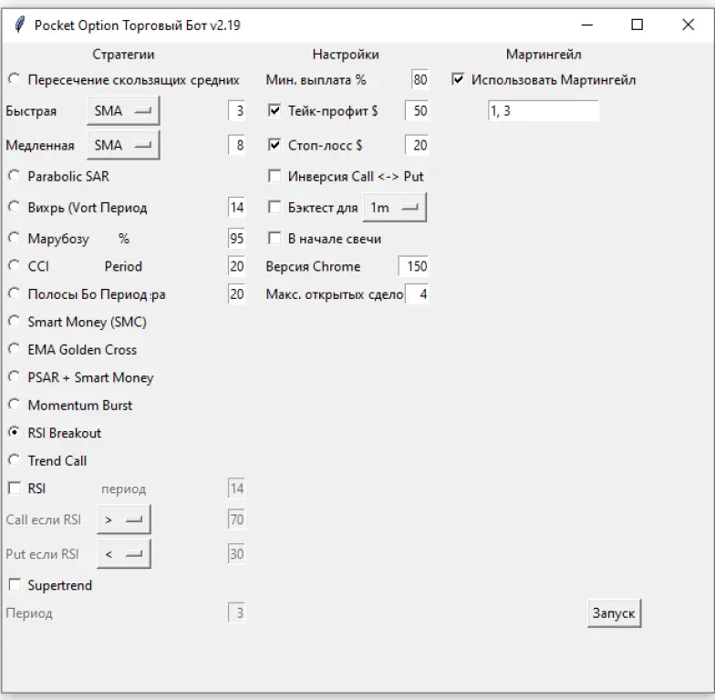Click the Быстрая period field with 3
The image size is (715, 700).
[237, 111]
